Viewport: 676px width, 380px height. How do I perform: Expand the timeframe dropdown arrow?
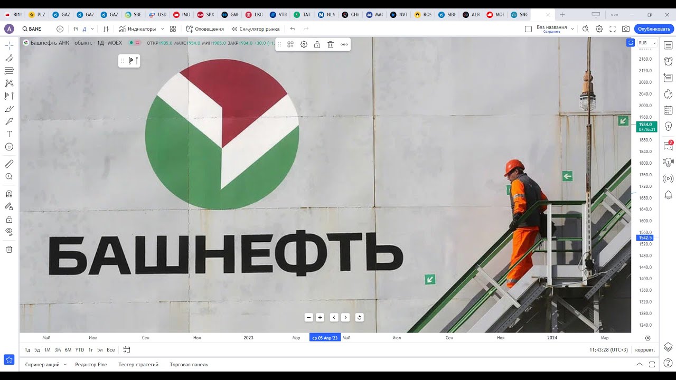92,29
